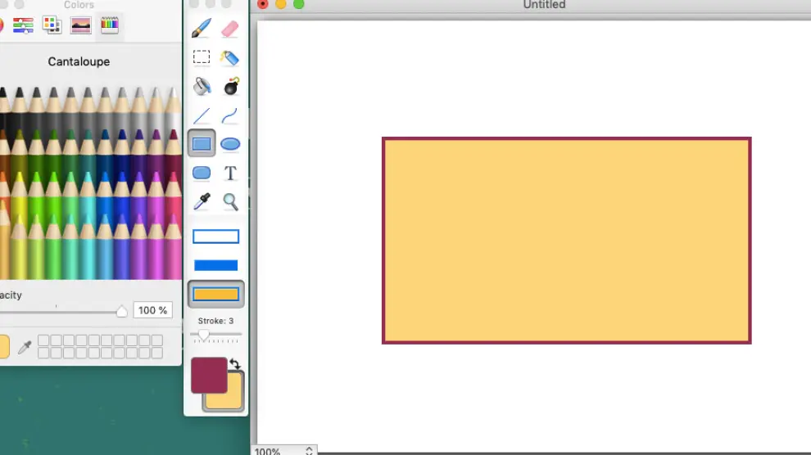This screenshot has width=811, height=455.
Task: Switch shape style to outline only
Action: click(x=215, y=237)
